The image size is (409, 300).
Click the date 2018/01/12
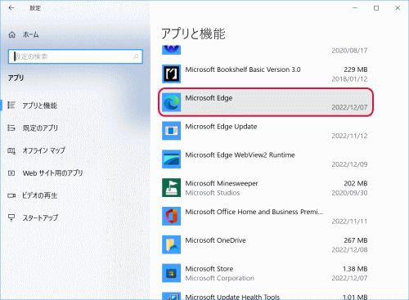pyautogui.click(x=349, y=79)
